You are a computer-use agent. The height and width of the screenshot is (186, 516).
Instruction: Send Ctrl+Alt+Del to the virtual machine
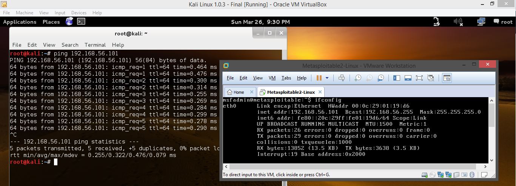(342, 78)
